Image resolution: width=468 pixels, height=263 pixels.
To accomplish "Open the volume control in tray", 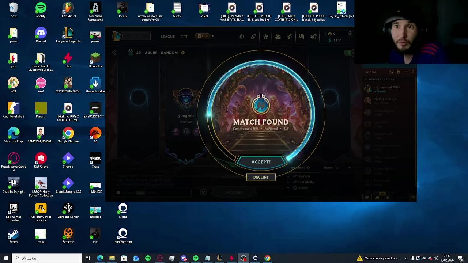I will point(436,258).
